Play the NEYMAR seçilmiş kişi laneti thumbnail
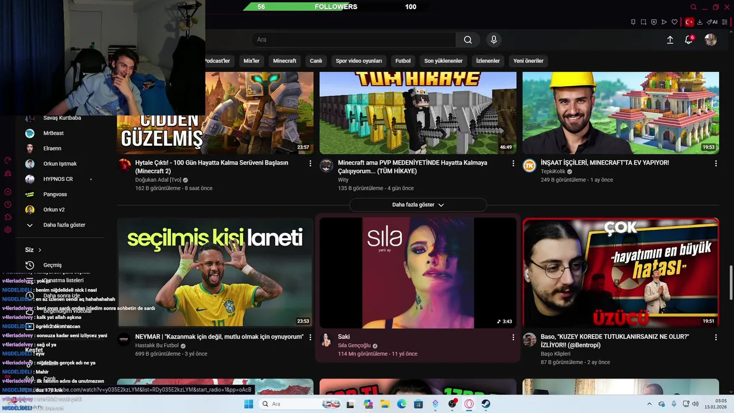This screenshot has width=734, height=413. pyautogui.click(x=215, y=273)
